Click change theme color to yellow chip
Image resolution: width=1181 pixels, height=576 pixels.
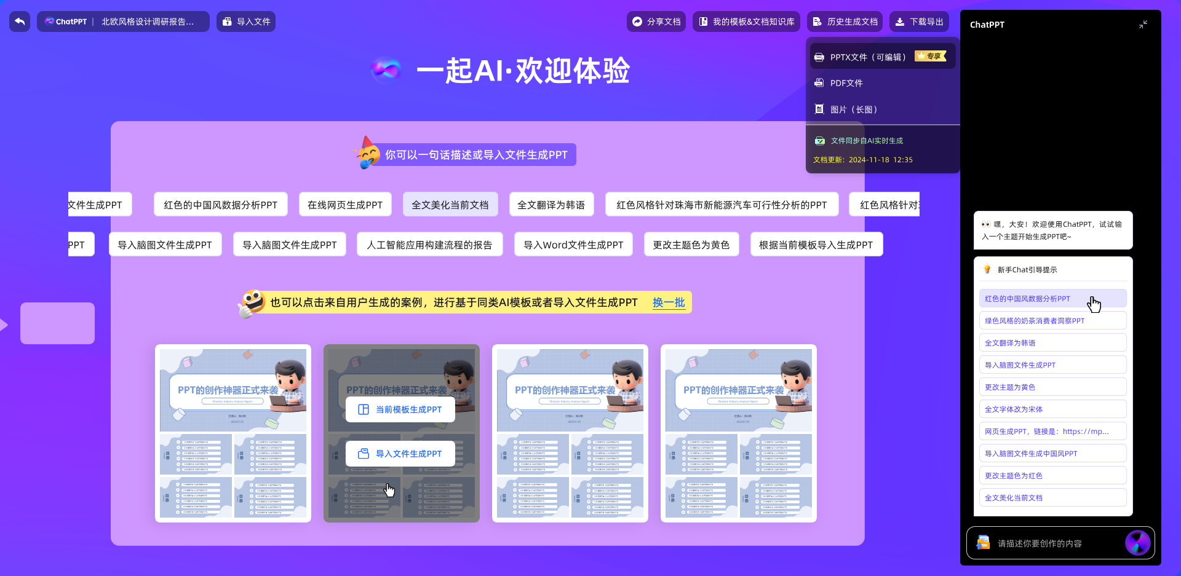(691, 245)
